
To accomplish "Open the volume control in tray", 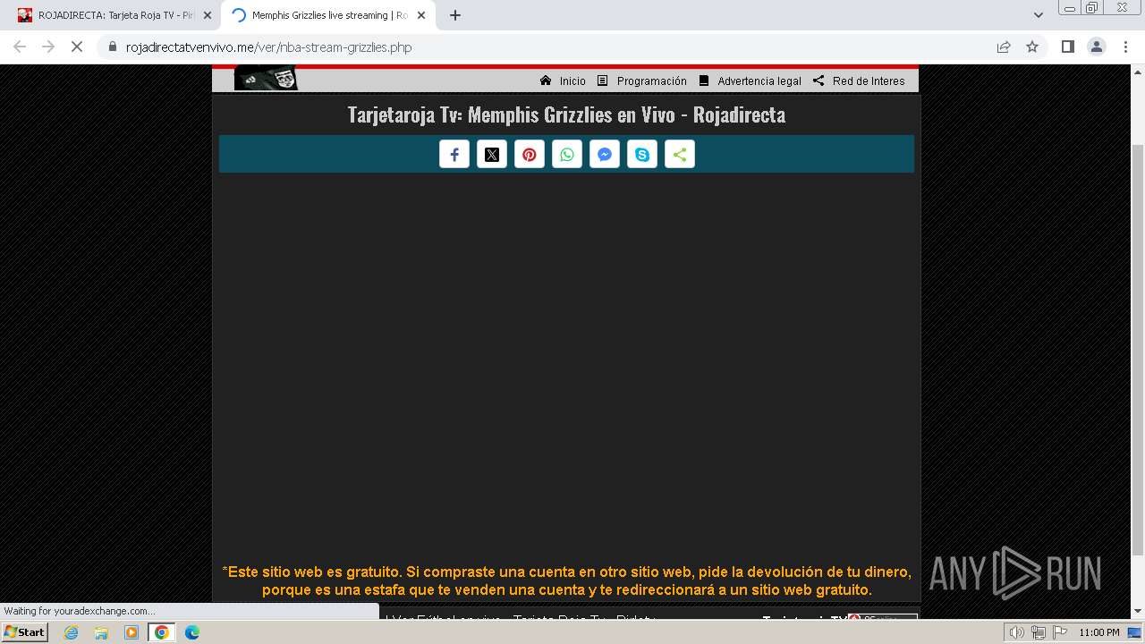I will click(1017, 632).
